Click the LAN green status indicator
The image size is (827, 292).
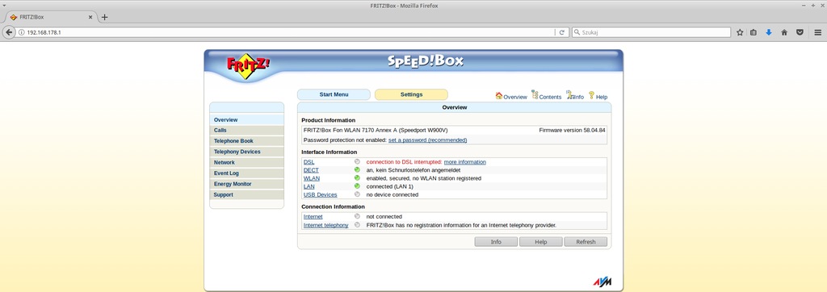pos(357,186)
